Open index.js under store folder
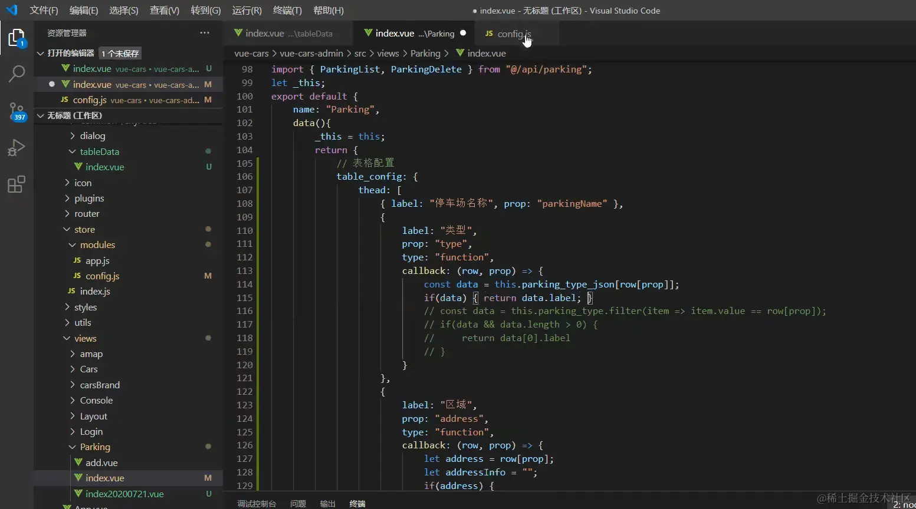Image resolution: width=916 pixels, height=509 pixels. tap(129, 292)
